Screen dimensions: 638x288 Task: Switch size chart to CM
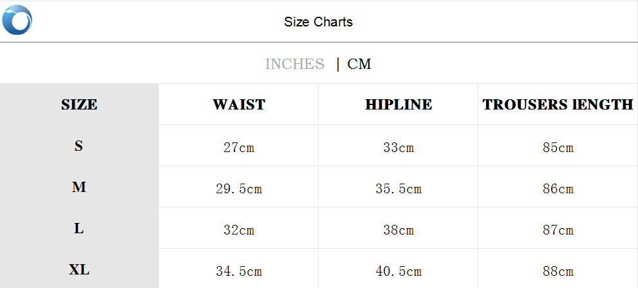[359, 64]
